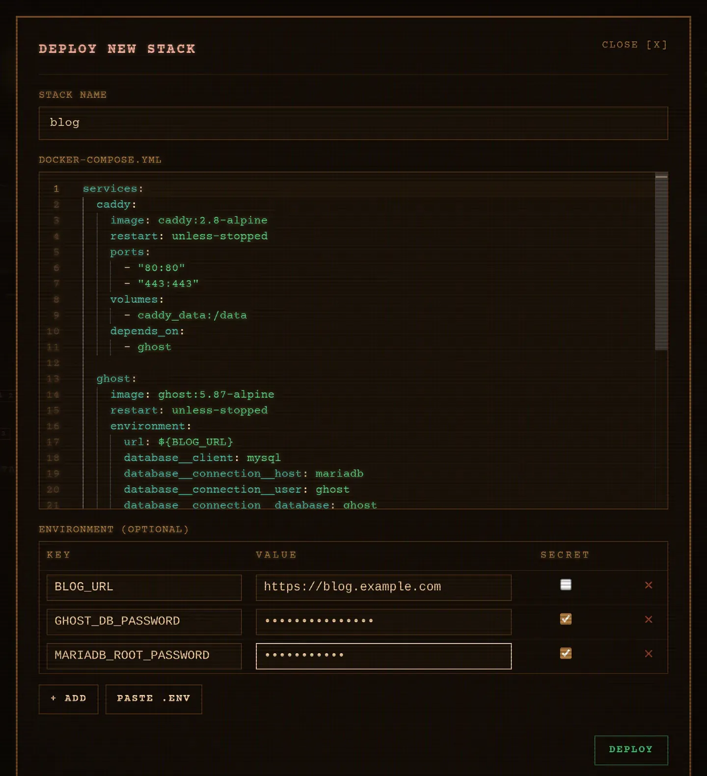Viewport: 707px width, 776px height.
Task: Click the Deploy button
Action: click(631, 750)
